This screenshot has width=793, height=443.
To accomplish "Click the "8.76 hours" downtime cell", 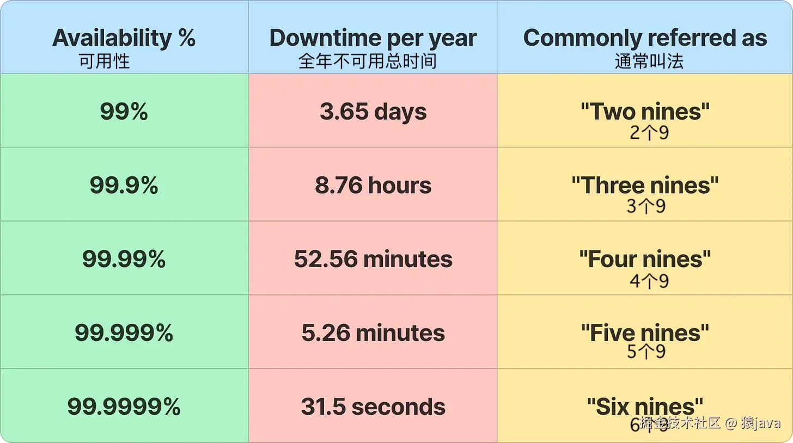I will click(x=373, y=186).
